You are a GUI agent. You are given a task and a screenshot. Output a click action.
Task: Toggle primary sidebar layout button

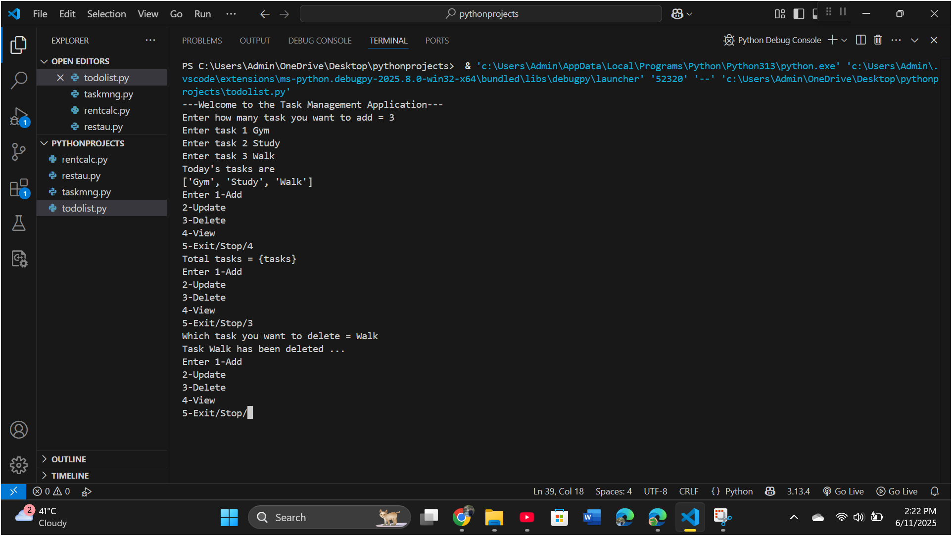coord(798,14)
